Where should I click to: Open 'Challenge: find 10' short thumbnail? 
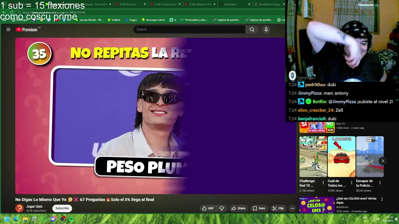[x=313, y=157]
